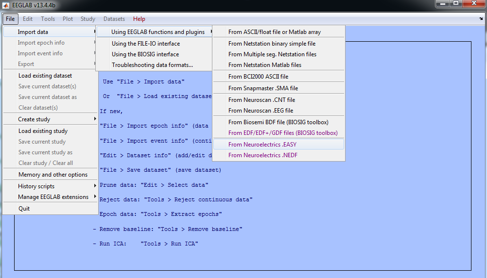Select Load existing dataset

pos(51,76)
